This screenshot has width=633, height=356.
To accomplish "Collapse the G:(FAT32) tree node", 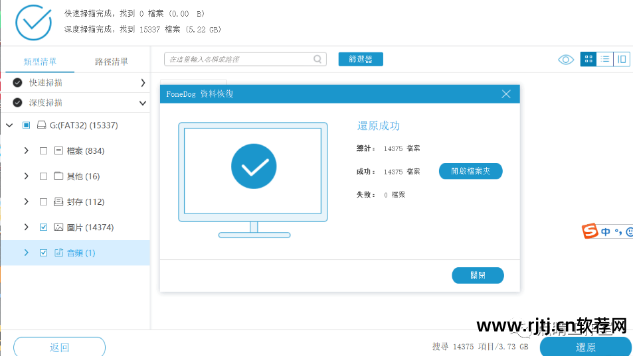I will 10,125.
